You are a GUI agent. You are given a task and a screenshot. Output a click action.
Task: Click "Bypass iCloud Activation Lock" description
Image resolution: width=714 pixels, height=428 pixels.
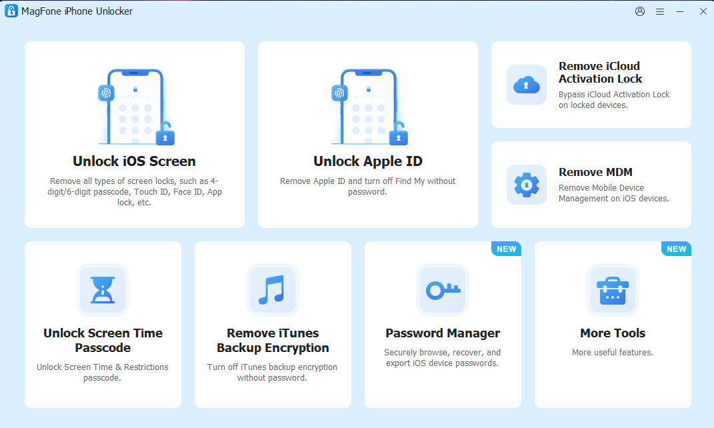coord(614,100)
